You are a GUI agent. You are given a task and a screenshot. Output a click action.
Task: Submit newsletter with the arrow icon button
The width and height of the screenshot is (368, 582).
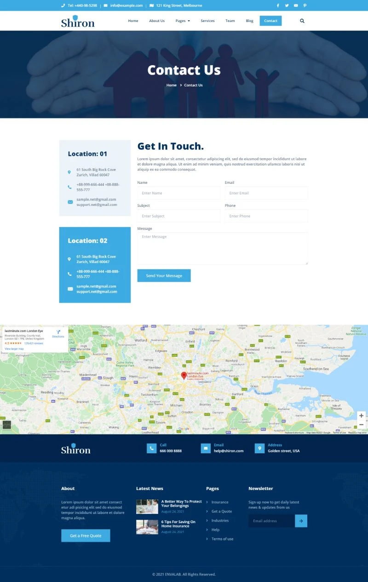pyautogui.click(x=301, y=521)
